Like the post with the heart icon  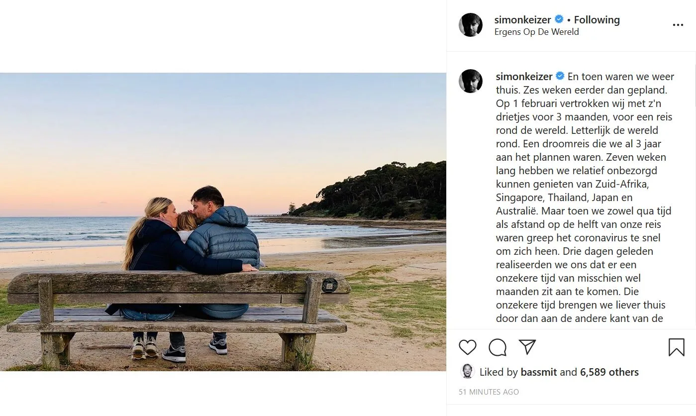click(x=467, y=347)
